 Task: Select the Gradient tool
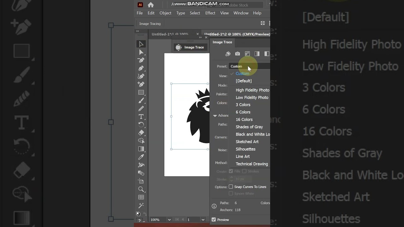[x=141, y=149]
